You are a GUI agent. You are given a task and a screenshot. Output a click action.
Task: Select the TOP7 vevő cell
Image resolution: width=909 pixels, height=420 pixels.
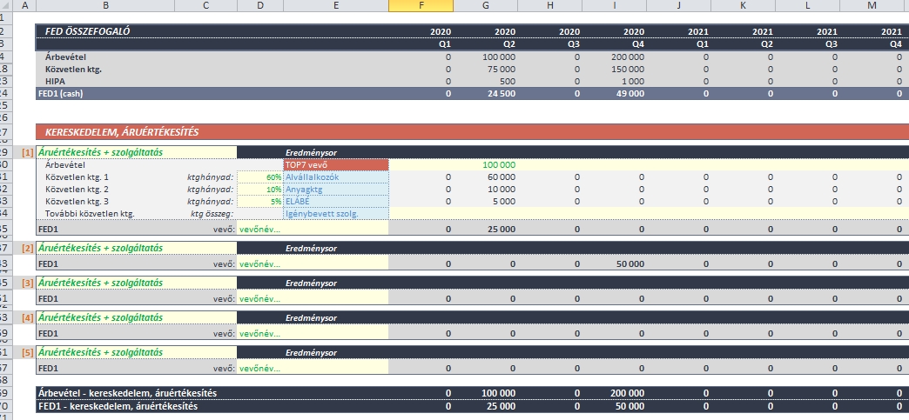pyautogui.click(x=336, y=164)
